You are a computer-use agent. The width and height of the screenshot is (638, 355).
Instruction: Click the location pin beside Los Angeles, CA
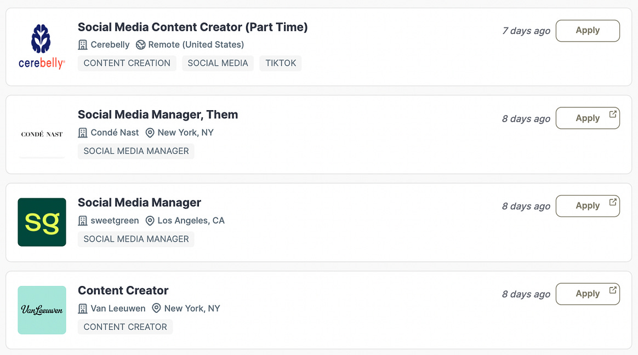(150, 221)
